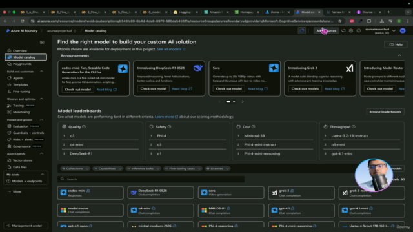Click the Governance icon

coord(9,146)
